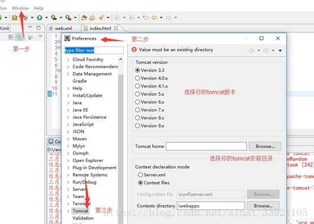
Task: Click Collapse All in the explorer view
Action: coord(11,38)
